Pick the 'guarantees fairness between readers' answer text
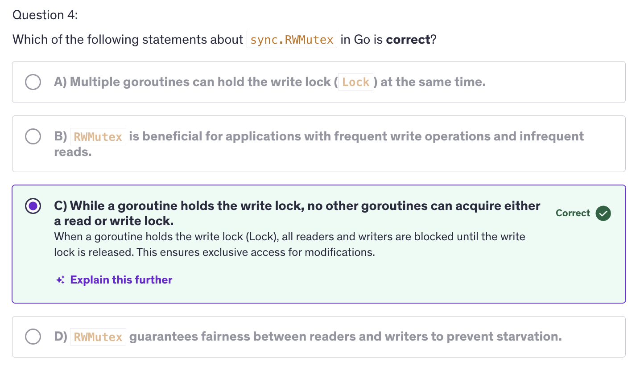 tap(308, 337)
